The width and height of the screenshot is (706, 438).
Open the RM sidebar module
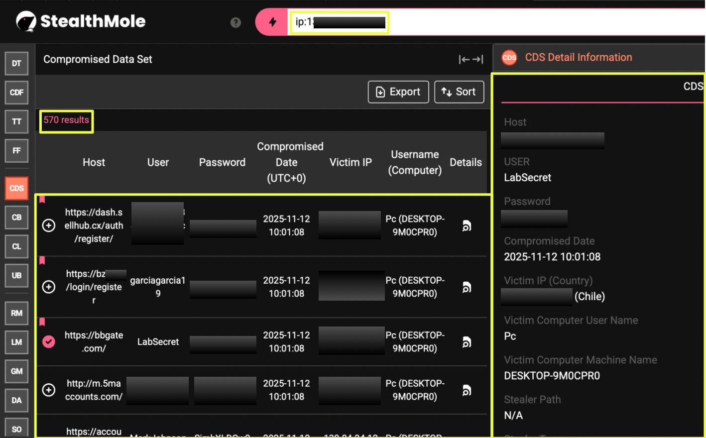coord(16,313)
